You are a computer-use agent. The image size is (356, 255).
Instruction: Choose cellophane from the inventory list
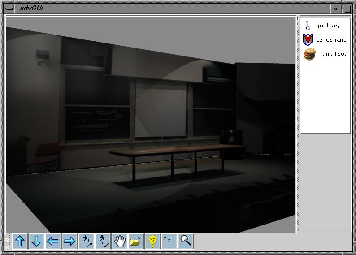pyautogui.click(x=331, y=40)
